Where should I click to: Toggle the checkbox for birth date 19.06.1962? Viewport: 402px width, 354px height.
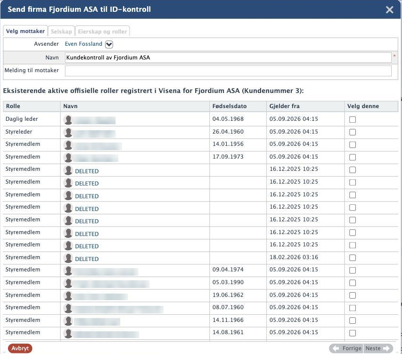(x=353, y=295)
